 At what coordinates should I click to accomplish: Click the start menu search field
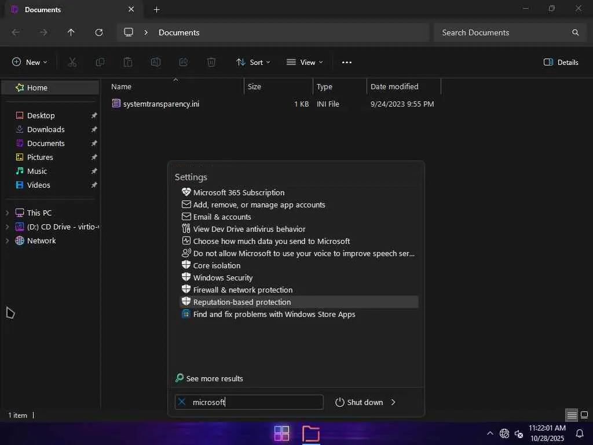click(x=249, y=402)
